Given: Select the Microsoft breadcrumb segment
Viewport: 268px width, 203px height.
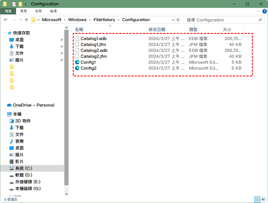Looking at the screenshot, I should tap(52, 20).
